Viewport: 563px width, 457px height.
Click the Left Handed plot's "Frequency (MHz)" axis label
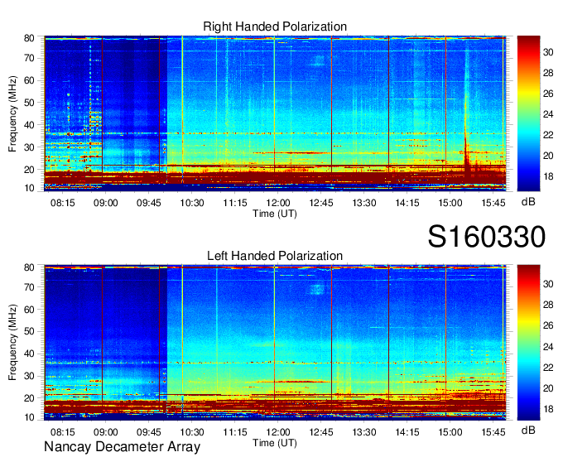point(12,342)
